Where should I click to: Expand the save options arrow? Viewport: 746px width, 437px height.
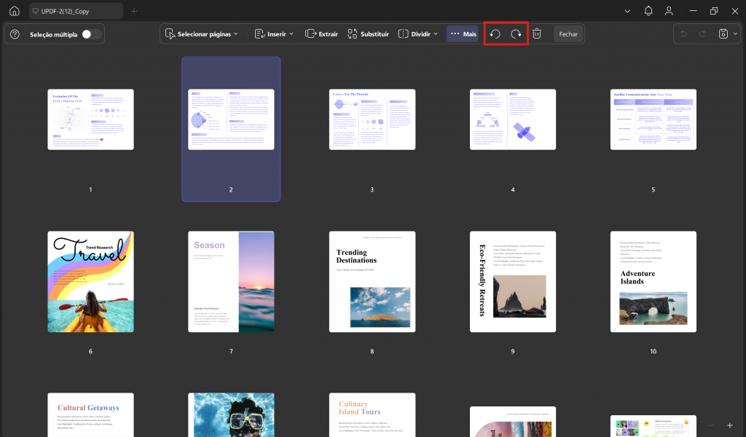click(x=736, y=34)
